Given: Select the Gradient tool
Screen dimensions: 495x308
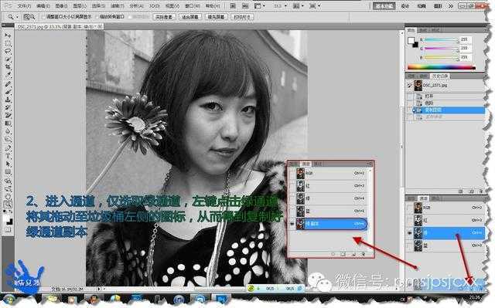Looking at the screenshot, I should [8, 124].
